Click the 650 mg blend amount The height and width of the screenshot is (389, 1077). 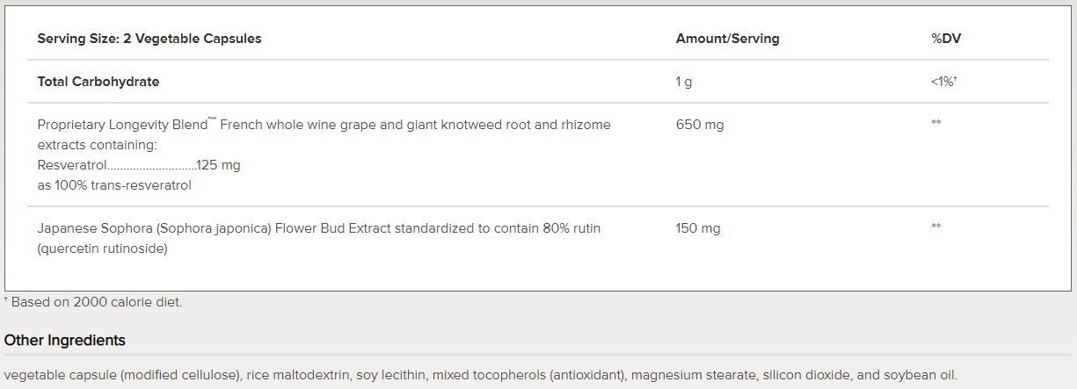tap(700, 125)
